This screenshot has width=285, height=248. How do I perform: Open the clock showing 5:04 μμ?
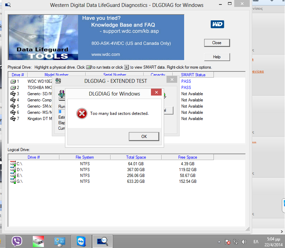(273, 242)
